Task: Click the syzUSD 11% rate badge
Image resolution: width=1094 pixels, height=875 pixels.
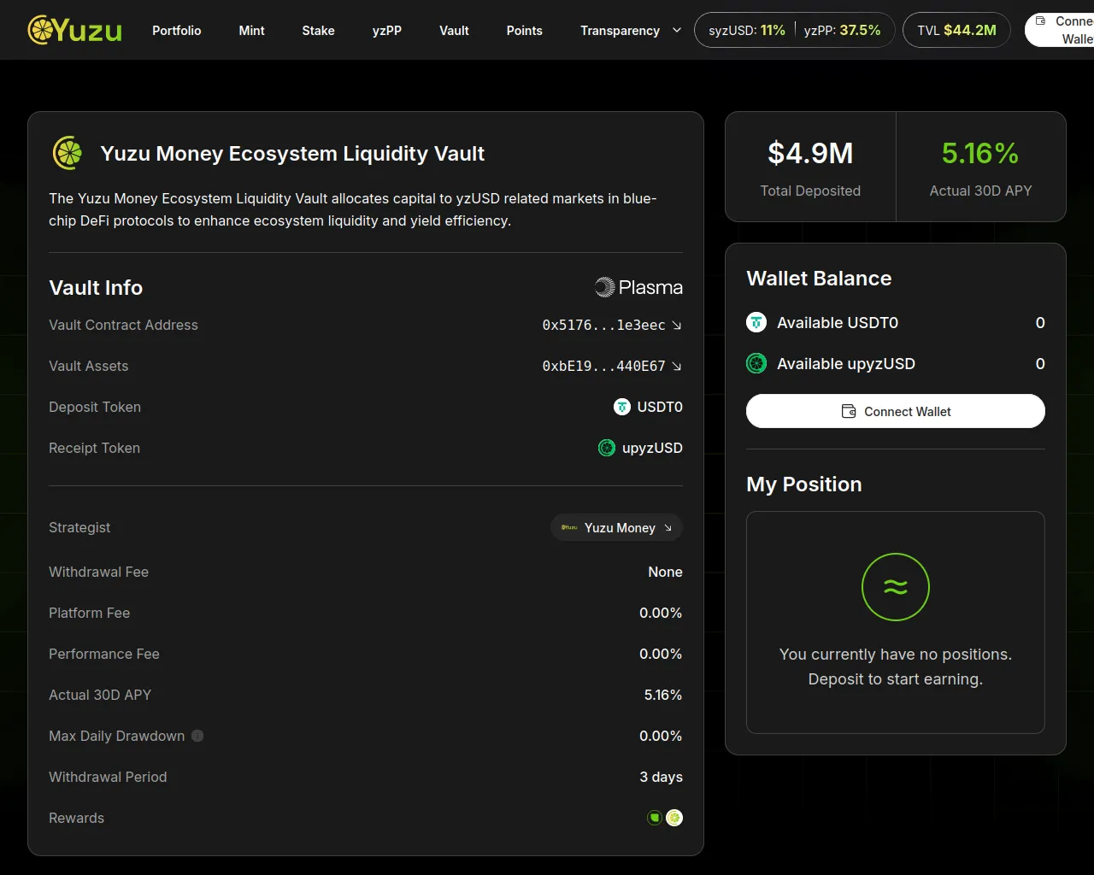Action: click(x=747, y=30)
